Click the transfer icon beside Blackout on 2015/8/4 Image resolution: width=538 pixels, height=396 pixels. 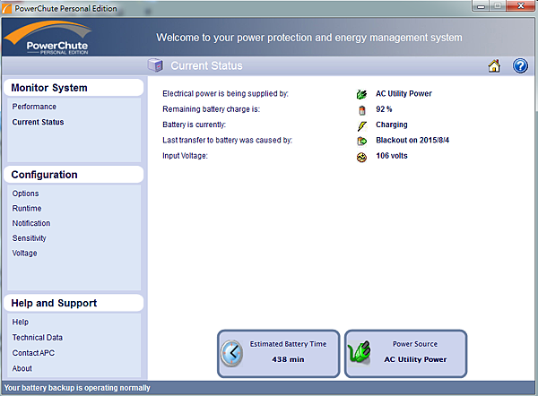pyautogui.click(x=361, y=141)
